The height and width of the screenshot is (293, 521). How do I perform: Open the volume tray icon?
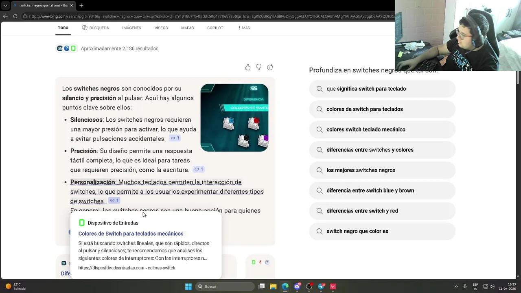pos(493,286)
